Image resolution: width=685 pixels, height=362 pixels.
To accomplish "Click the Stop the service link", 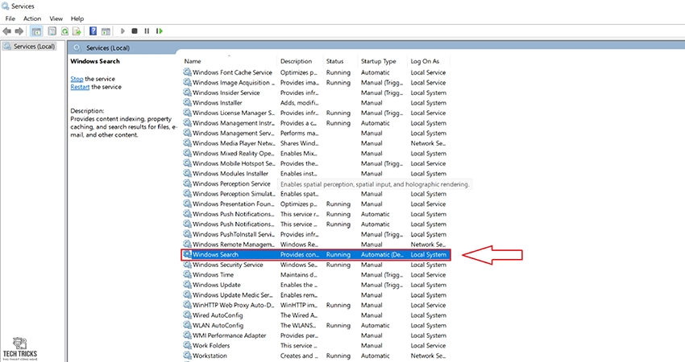I will point(77,79).
